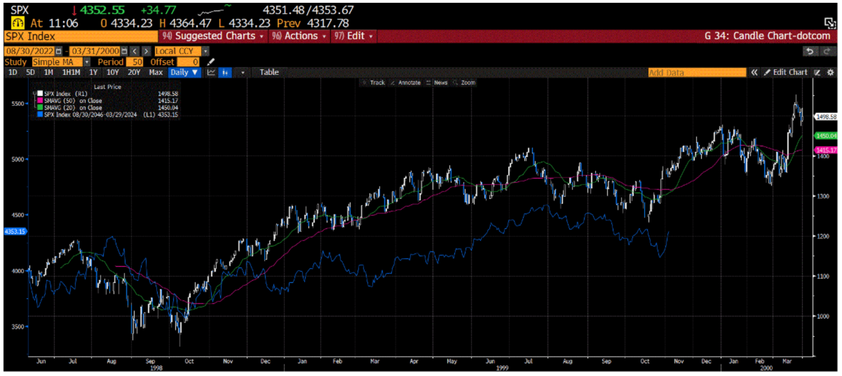Viewport: 842px width, 376px height.
Task: Enable the Track crosshair mode
Action: (x=376, y=83)
